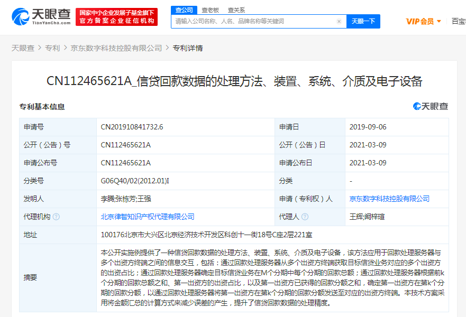Go to 专利 in the breadcrumb

(52, 48)
